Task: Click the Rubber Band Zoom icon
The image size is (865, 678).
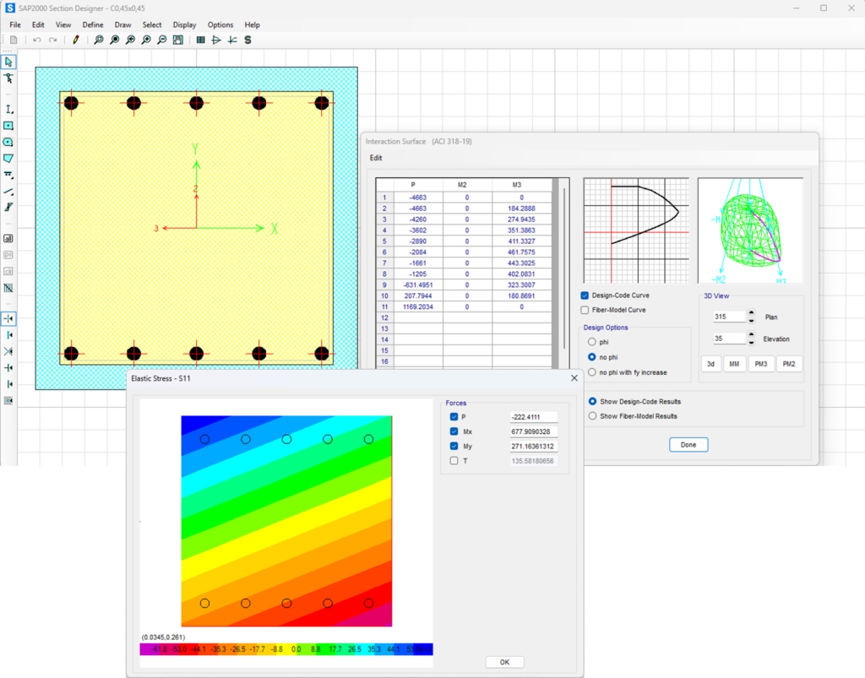Action: click(x=98, y=39)
